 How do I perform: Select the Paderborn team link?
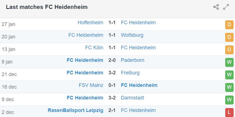click(x=132, y=60)
